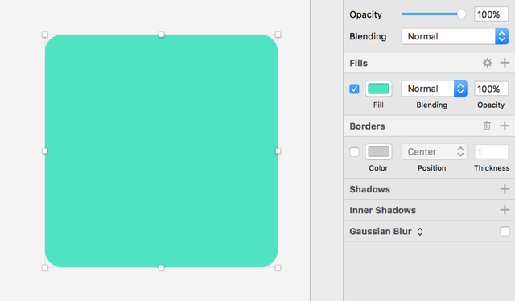This screenshot has height=301, width=515.
Task: Delete borders with the trash icon
Action: pyautogui.click(x=487, y=126)
